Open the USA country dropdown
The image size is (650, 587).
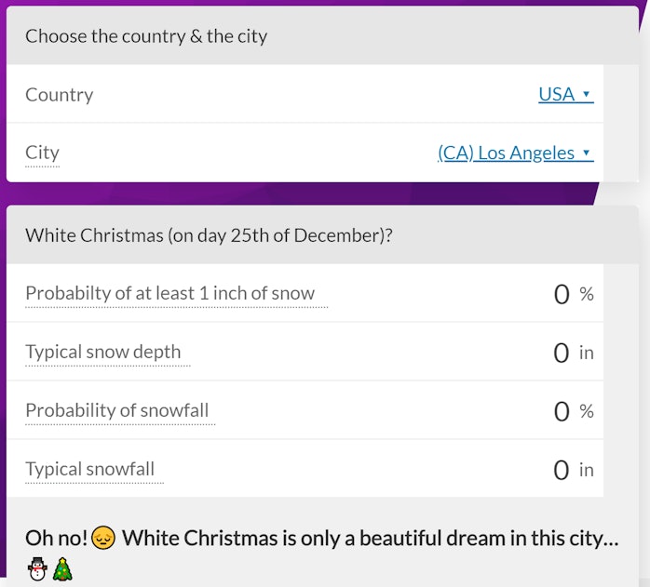[566, 95]
